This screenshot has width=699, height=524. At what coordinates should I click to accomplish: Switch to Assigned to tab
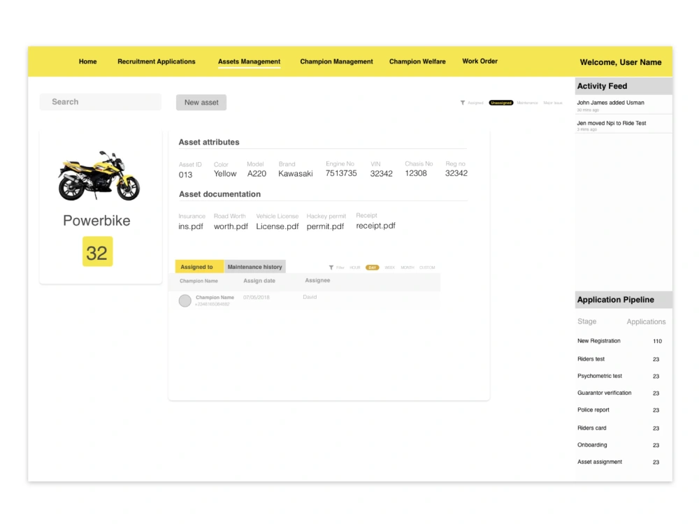coord(200,266)
